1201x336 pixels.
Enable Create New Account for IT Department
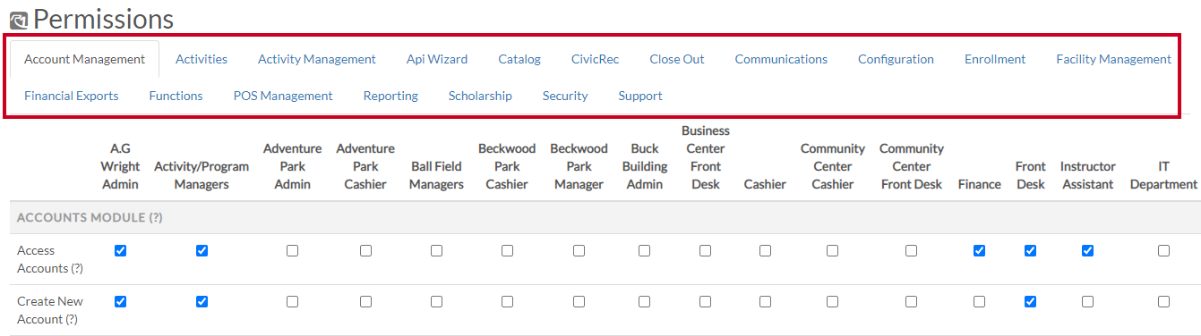click(x=1163, y=302)
